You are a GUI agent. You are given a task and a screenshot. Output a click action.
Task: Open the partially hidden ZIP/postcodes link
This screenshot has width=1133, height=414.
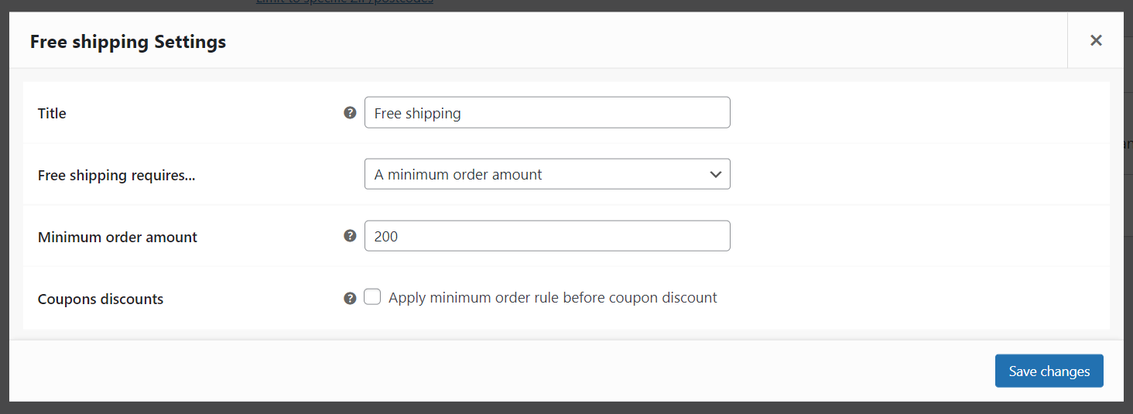(x=344, y=2)
